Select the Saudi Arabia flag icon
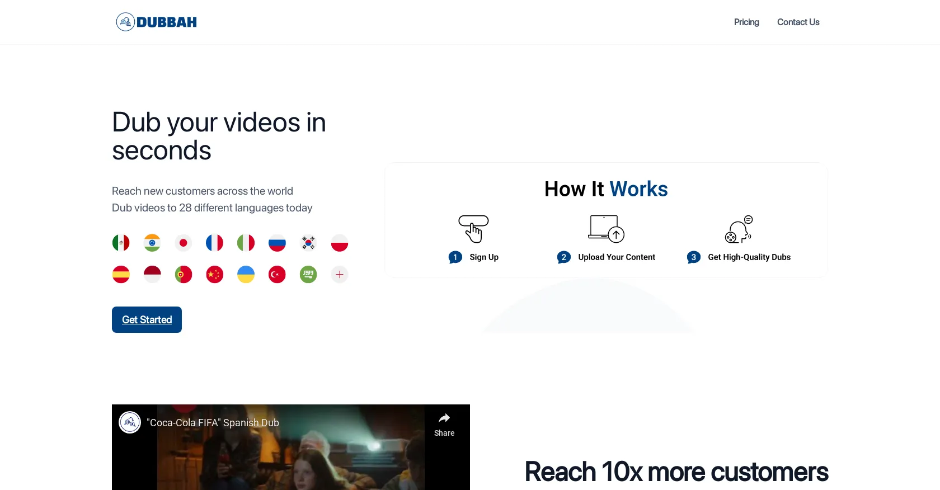The height and width of the screenshot is (490, 940). point(308,274)
